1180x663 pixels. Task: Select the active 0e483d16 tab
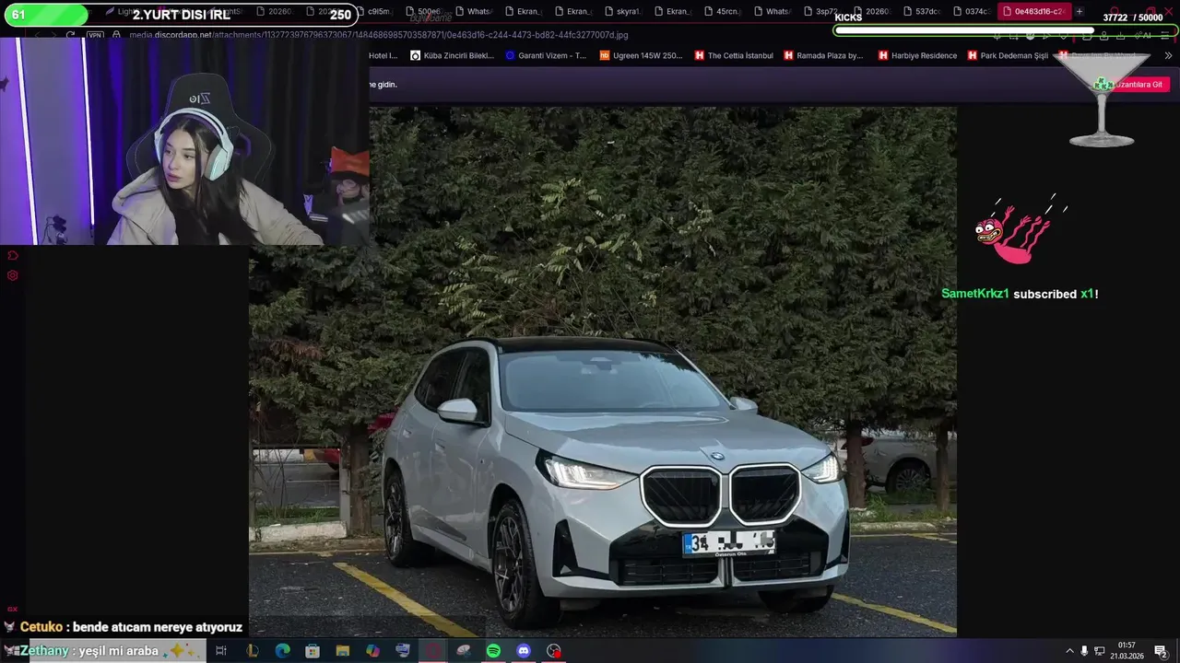1033,12
